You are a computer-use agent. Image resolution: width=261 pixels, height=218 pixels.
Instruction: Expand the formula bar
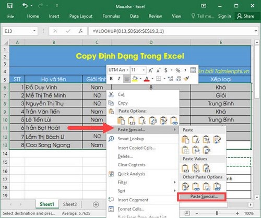(256, 31)
